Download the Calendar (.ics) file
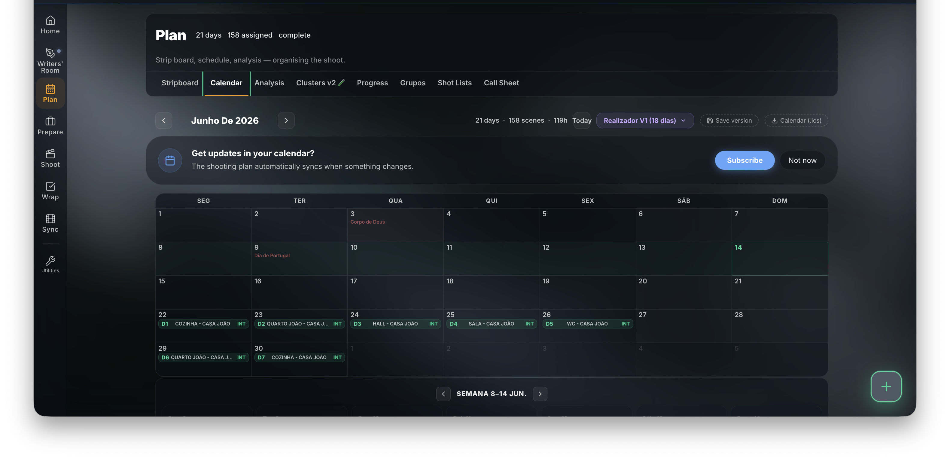Screen dimensions: 950x461 796,121
